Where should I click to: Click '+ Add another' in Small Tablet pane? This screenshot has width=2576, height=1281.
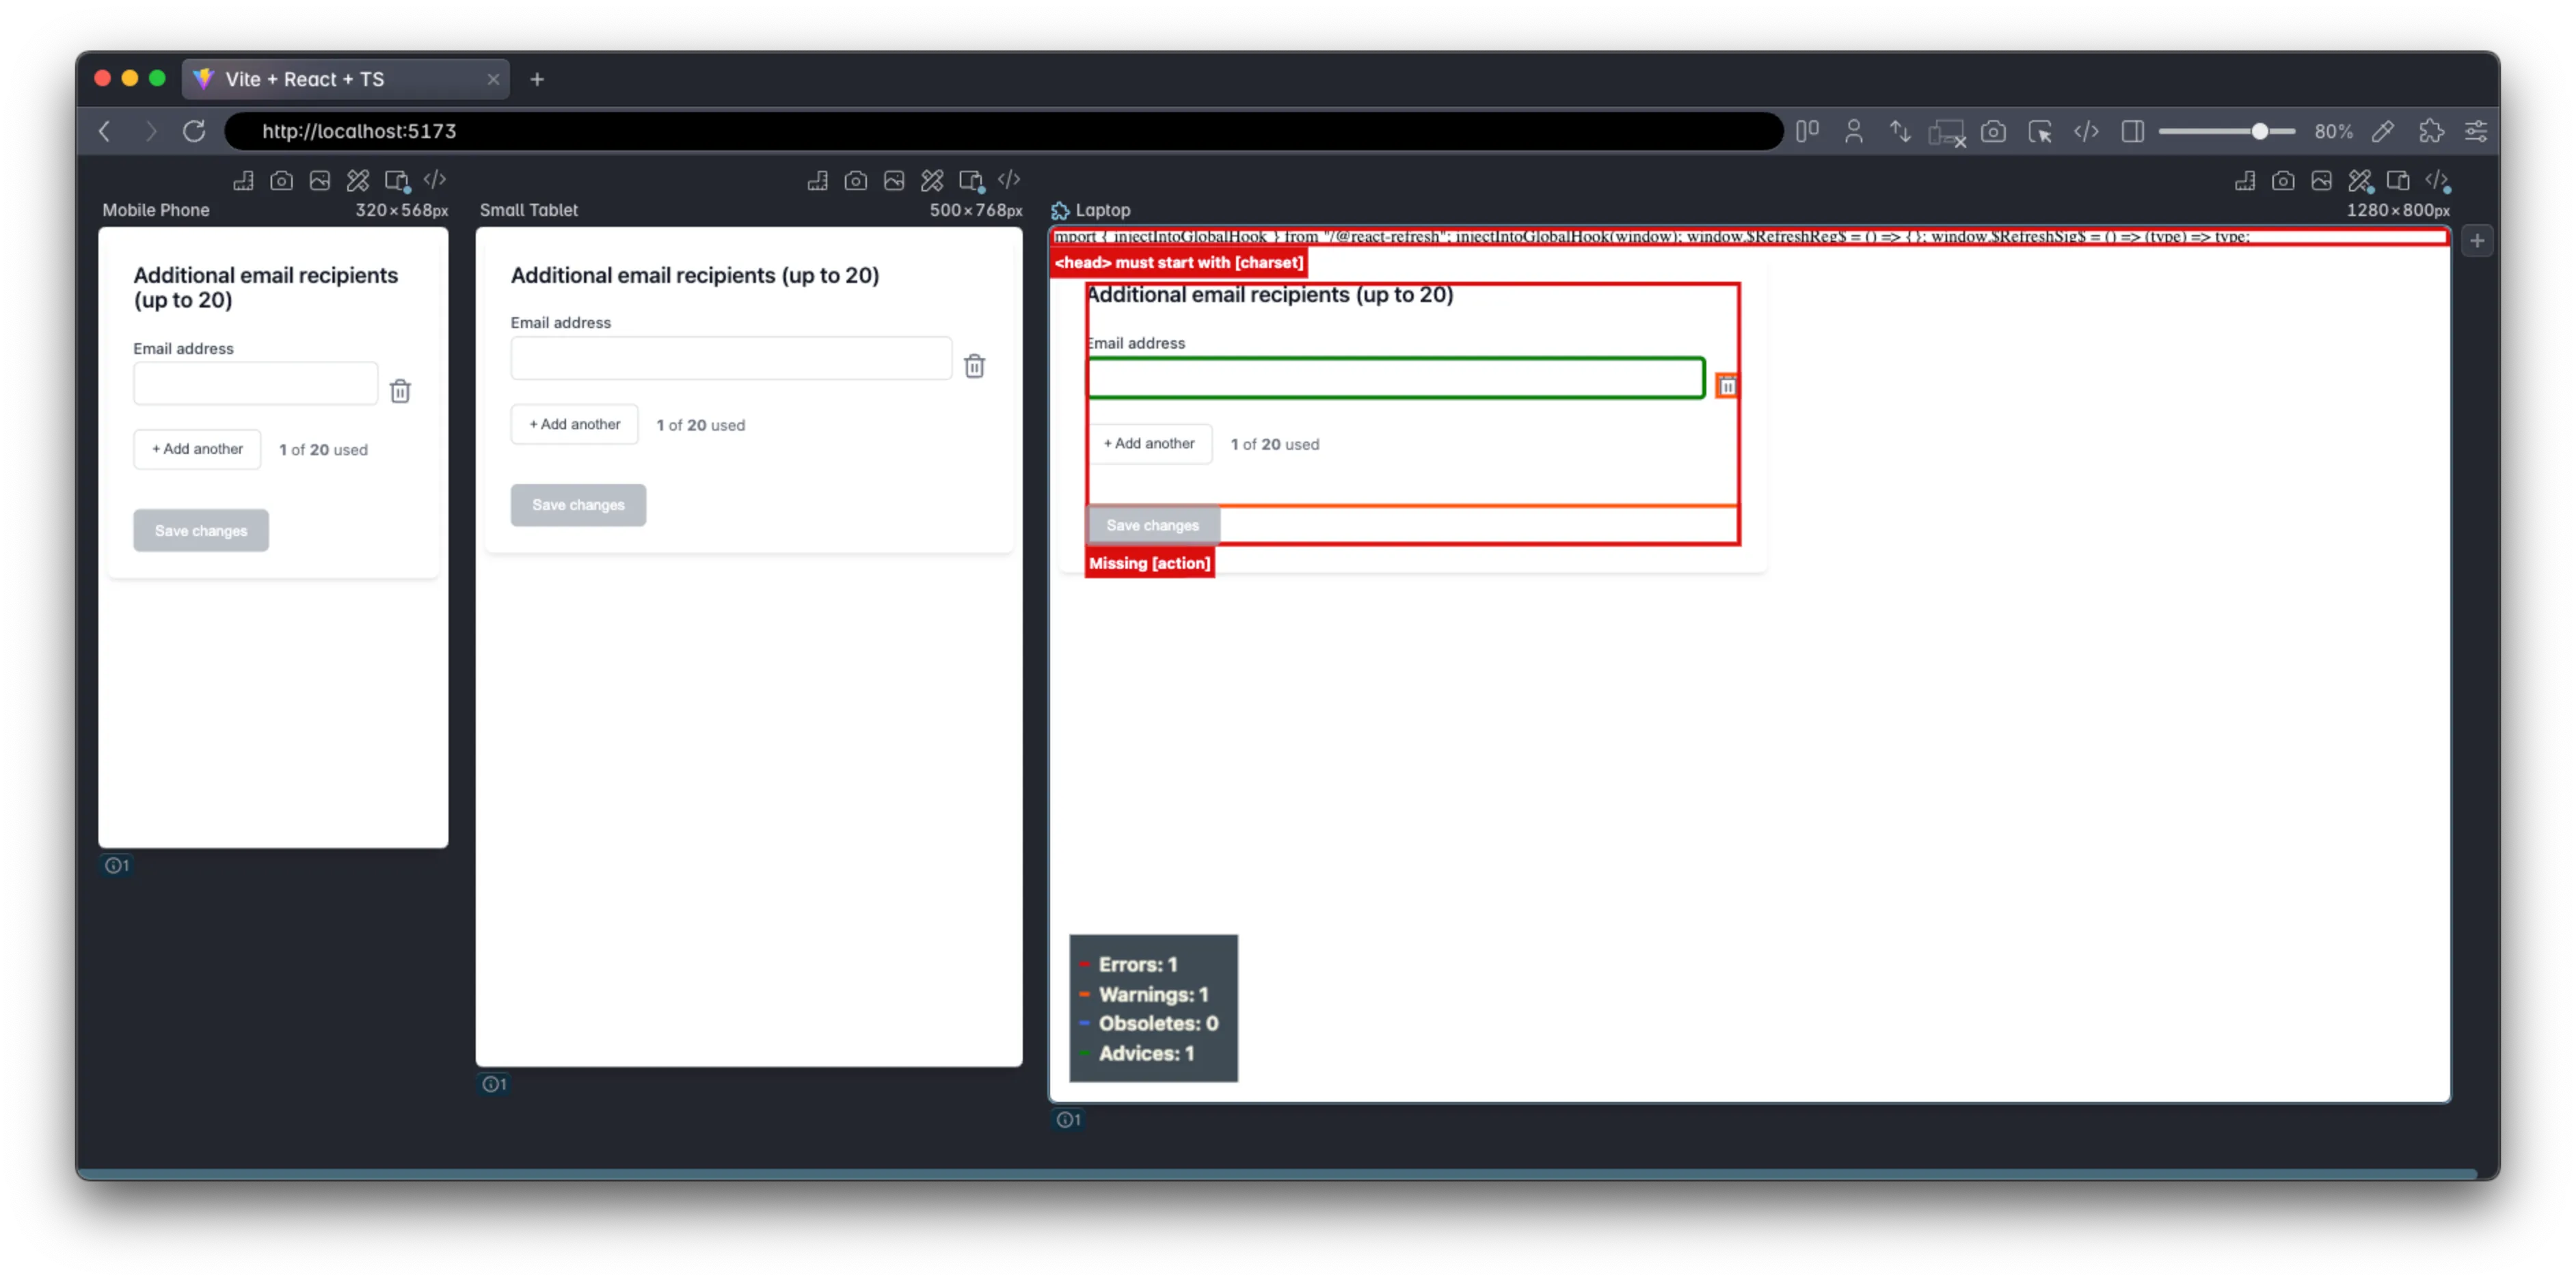(x=574, y=424)
